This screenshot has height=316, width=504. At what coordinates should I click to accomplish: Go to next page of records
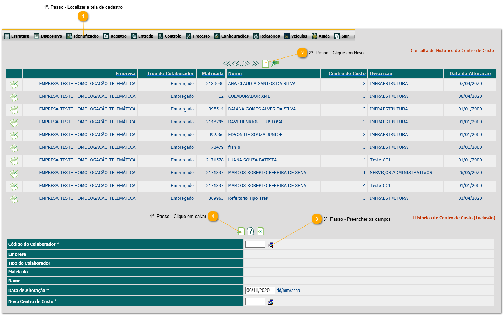coord(246,63)
